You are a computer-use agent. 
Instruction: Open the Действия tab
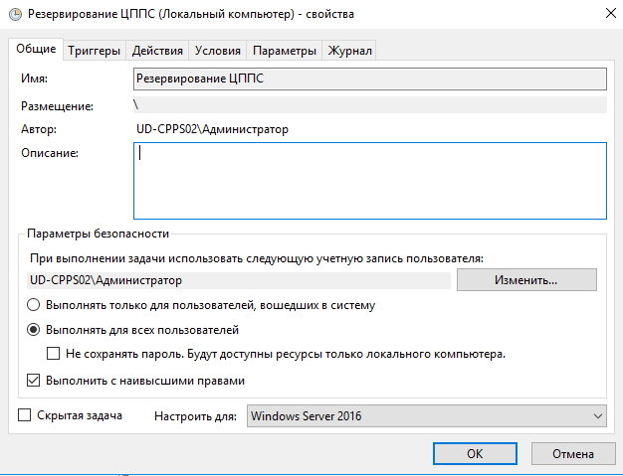tap(157, 51)
